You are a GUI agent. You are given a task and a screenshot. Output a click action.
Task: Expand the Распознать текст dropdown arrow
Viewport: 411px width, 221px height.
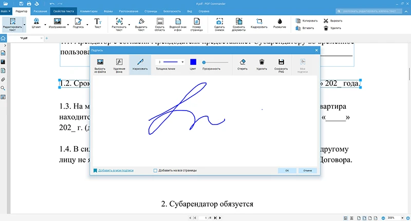[x=129, y=25]
